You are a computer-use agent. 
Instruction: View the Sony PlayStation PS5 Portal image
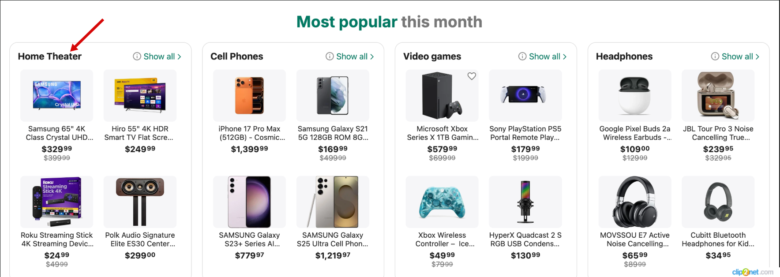(525, 95)
